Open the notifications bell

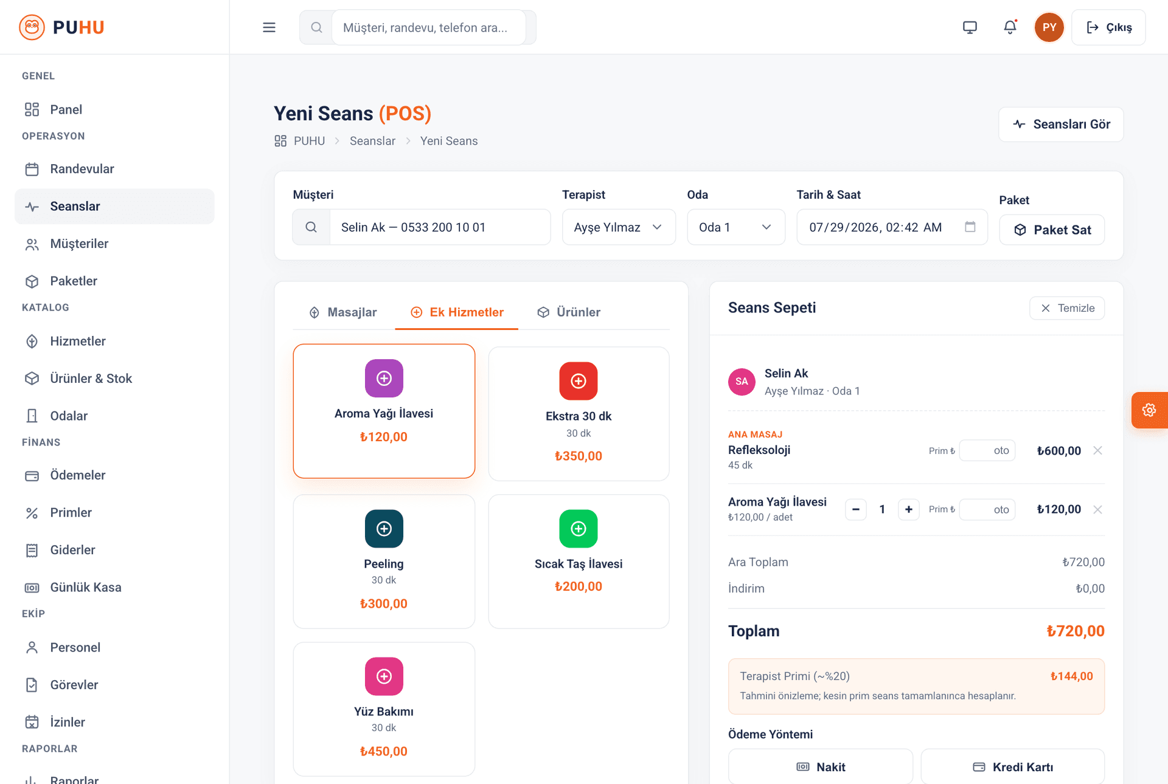[x=1010, y=27]
